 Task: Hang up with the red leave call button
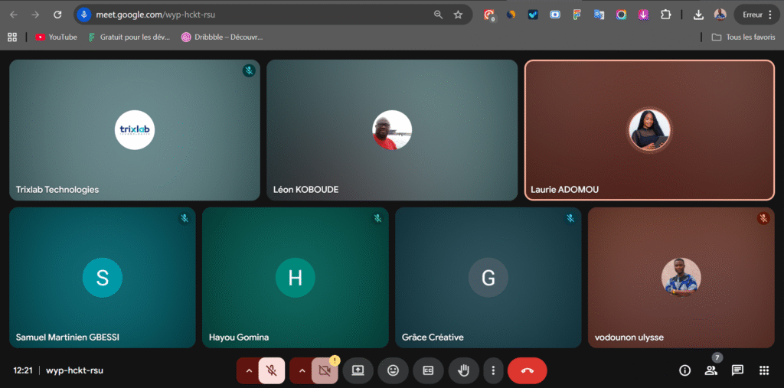[x=527, y=370]
